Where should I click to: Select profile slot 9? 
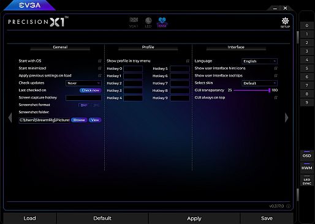point(306,103)
